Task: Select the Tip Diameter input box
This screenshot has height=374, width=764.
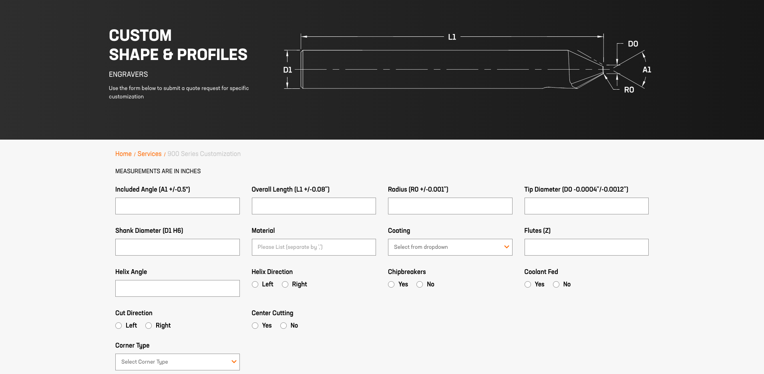Action: coord(586,206)
